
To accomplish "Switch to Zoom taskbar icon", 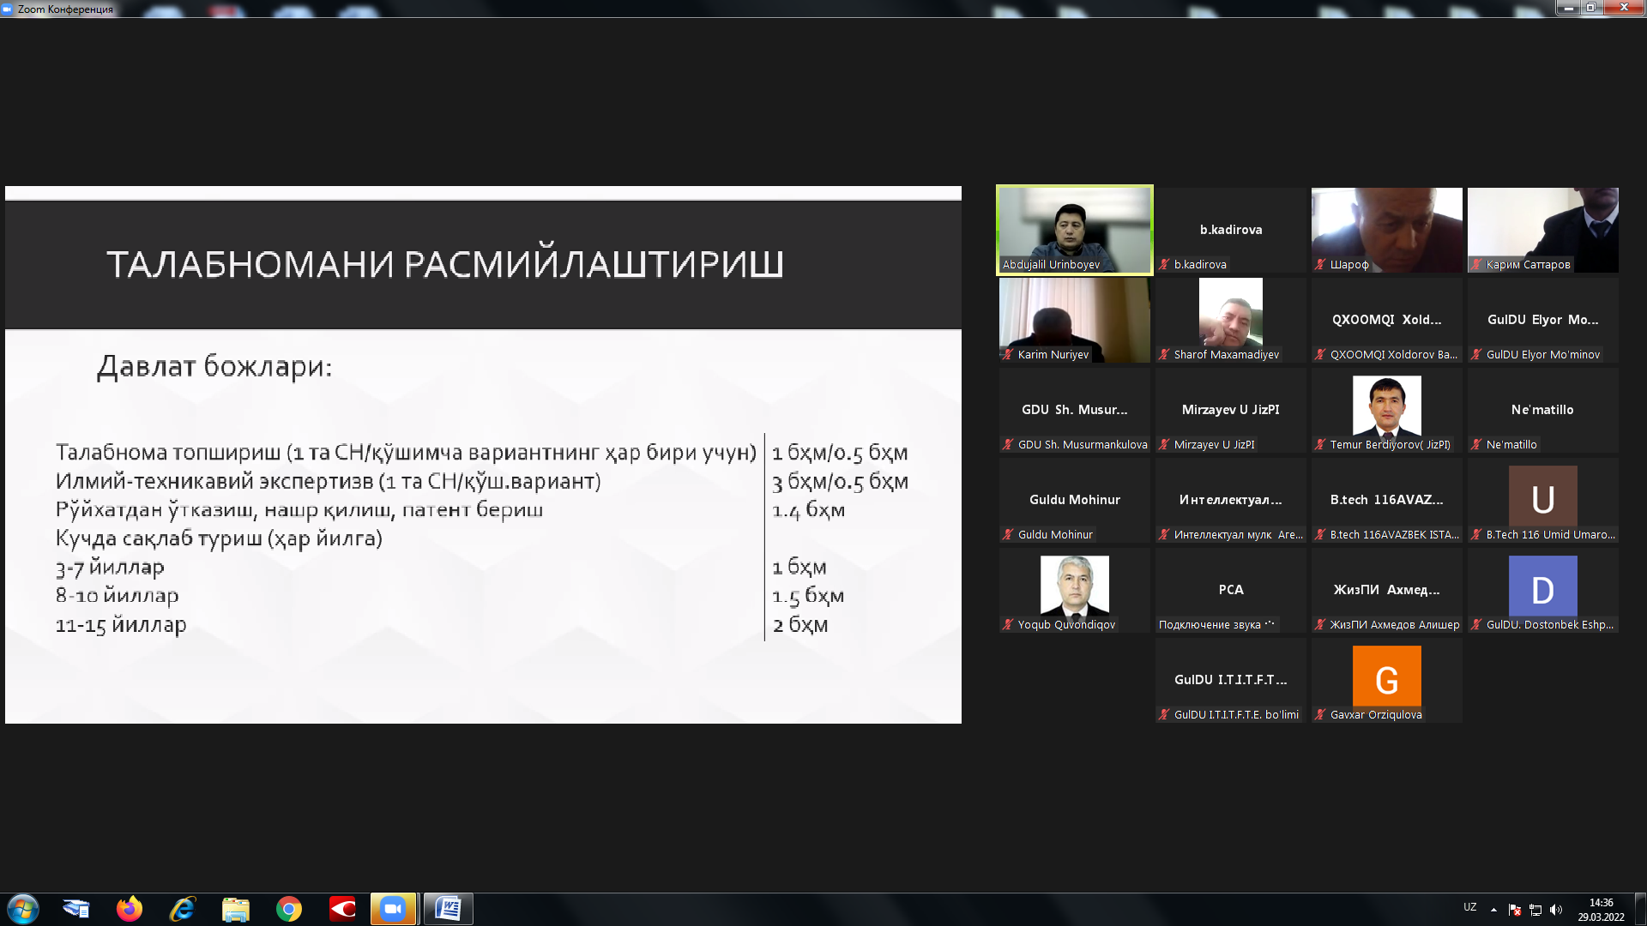I will click(393, 909).
